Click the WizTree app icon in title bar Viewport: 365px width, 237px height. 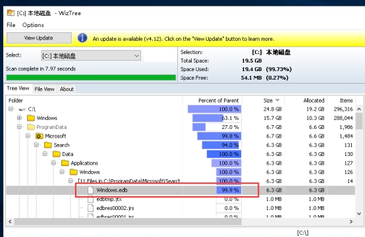tap(11, 13)
